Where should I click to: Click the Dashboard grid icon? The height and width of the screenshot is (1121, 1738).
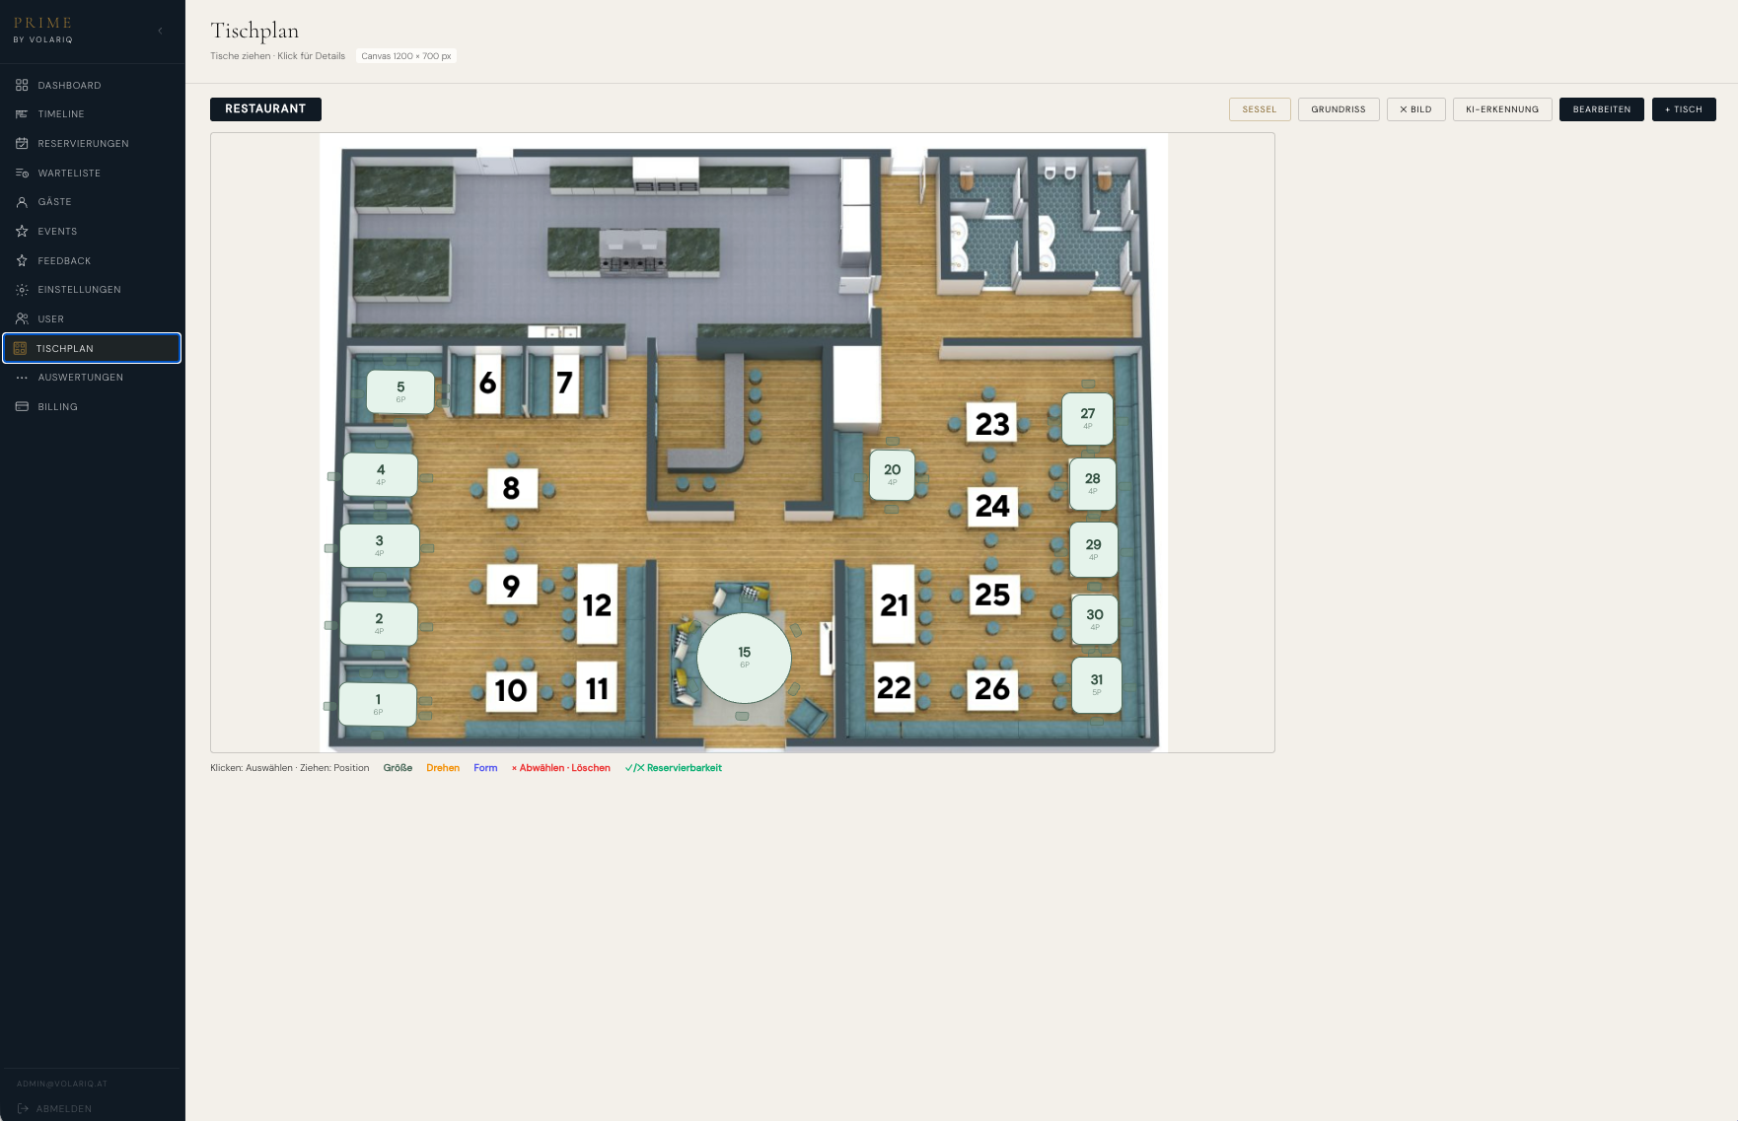(x=22, y=86)
